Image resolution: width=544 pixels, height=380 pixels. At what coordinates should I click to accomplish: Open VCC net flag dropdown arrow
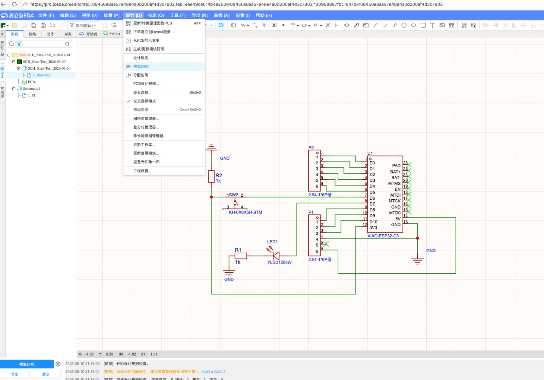(x=297, y=25)
